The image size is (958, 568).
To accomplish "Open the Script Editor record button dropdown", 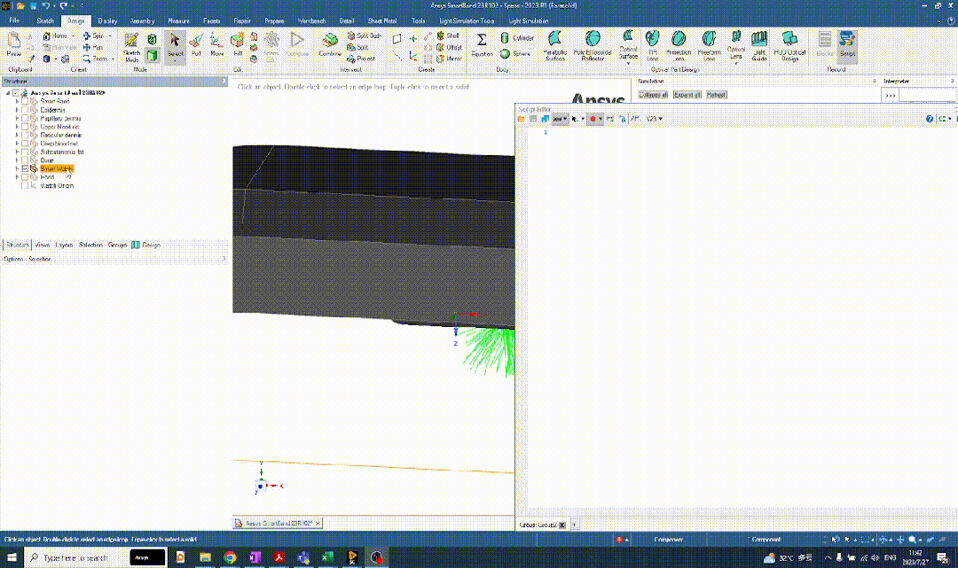I will 600,119.
